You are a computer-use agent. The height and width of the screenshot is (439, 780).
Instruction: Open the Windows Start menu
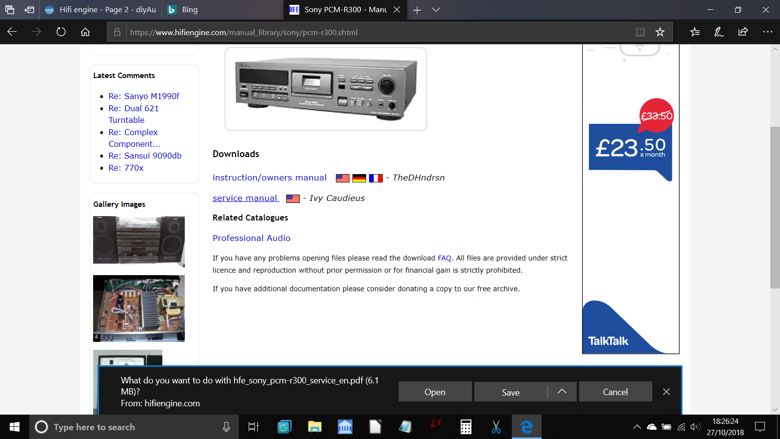coord(15,427)
